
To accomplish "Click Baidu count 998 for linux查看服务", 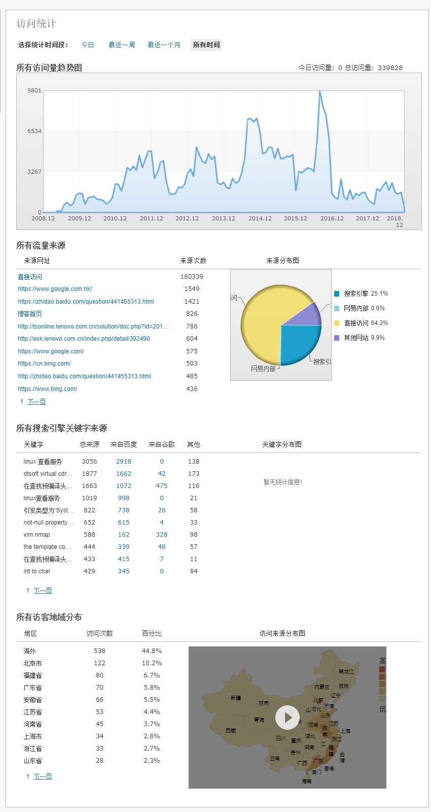I will coord(124,498).
